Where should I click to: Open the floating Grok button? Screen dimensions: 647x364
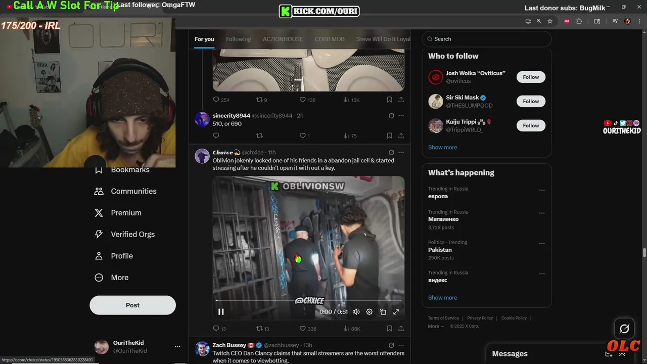pos(624,329)
